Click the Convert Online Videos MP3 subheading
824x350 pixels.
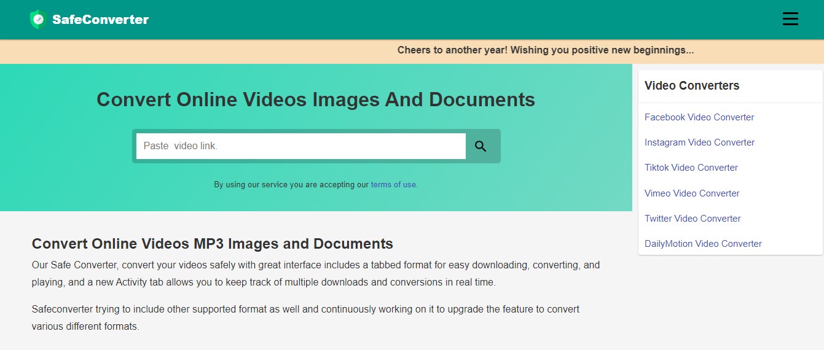click(212, 244)
